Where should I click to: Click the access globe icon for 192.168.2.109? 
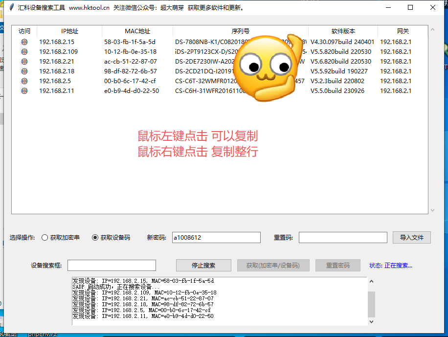click(24, 51)
